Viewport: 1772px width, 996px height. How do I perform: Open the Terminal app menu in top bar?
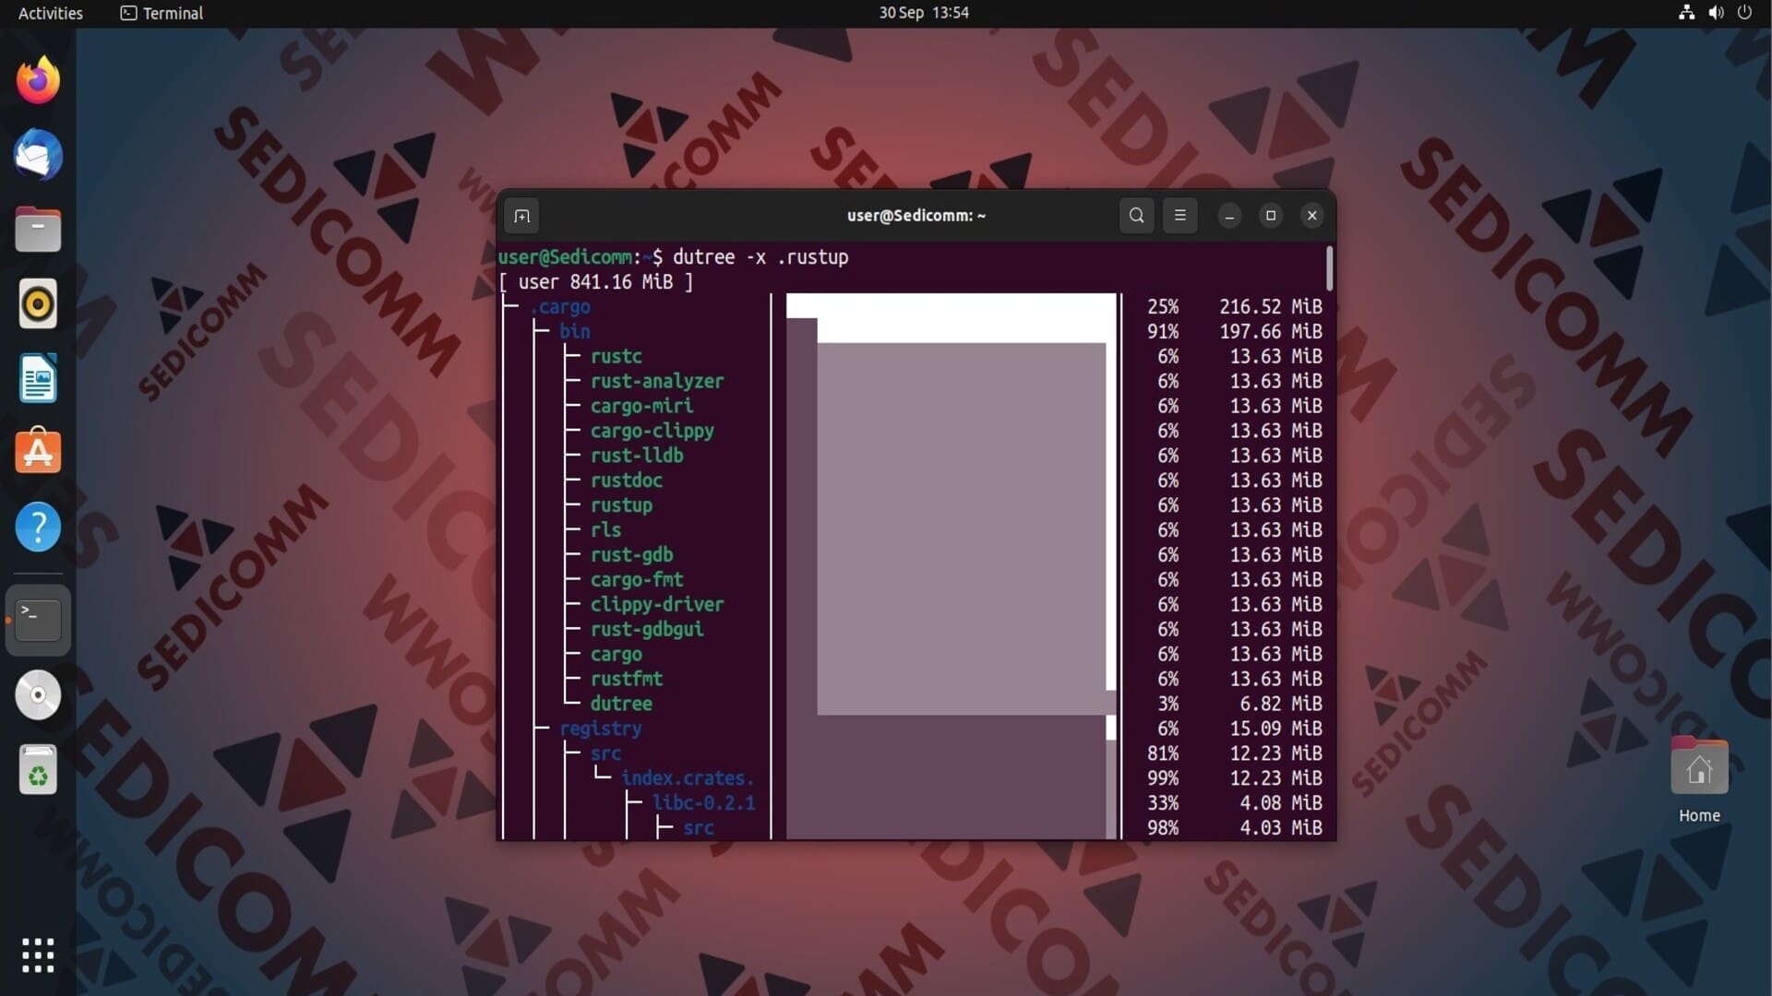pos(162,13)
